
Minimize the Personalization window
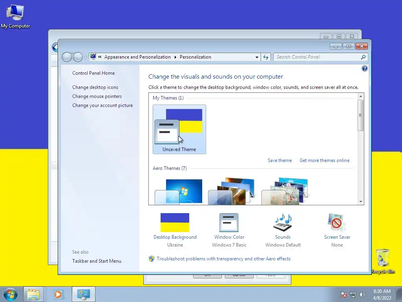point(336,46)
